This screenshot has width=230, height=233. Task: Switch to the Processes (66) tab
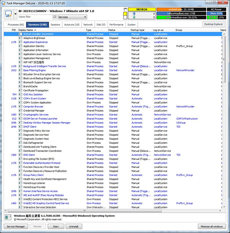(x=16, y=24)
